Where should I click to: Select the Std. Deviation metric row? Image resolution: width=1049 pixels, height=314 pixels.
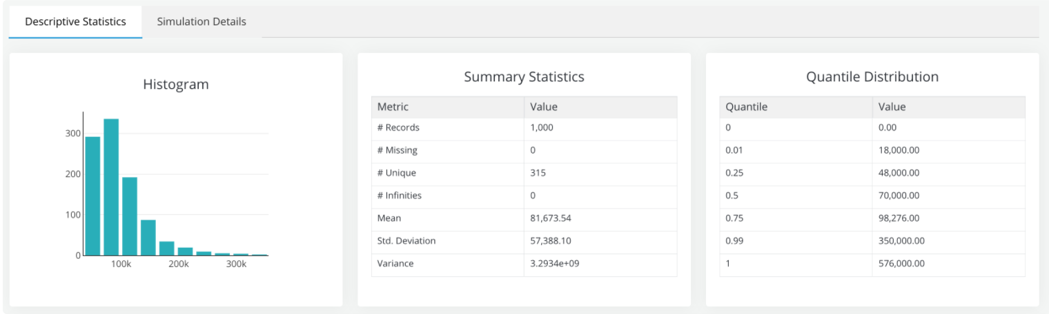[406, 241]
